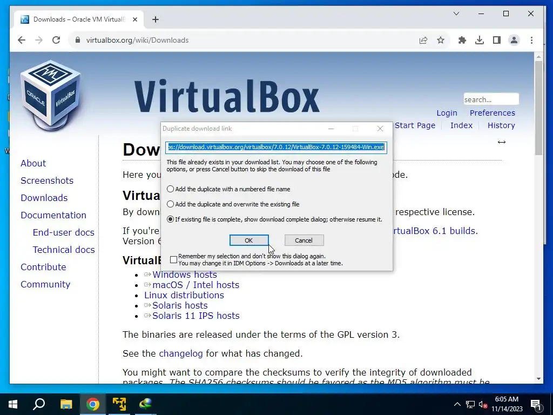Image resolution: width=553 pixels, height=415 pixels.
Task: Click OK in Duplicate download link dialog
Action: [x=249, y=240]
